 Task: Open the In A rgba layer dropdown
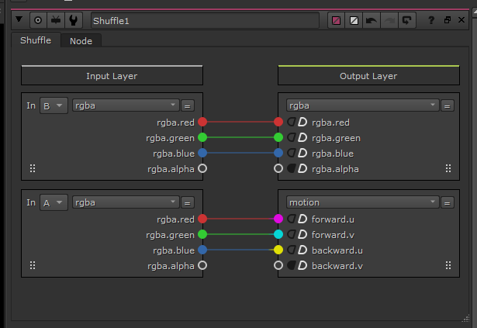pyautogui.click(x=126, y=202)
